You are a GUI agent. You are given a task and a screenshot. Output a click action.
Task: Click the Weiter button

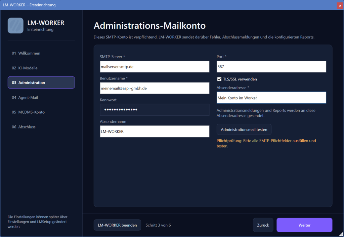tap(304, 225)
